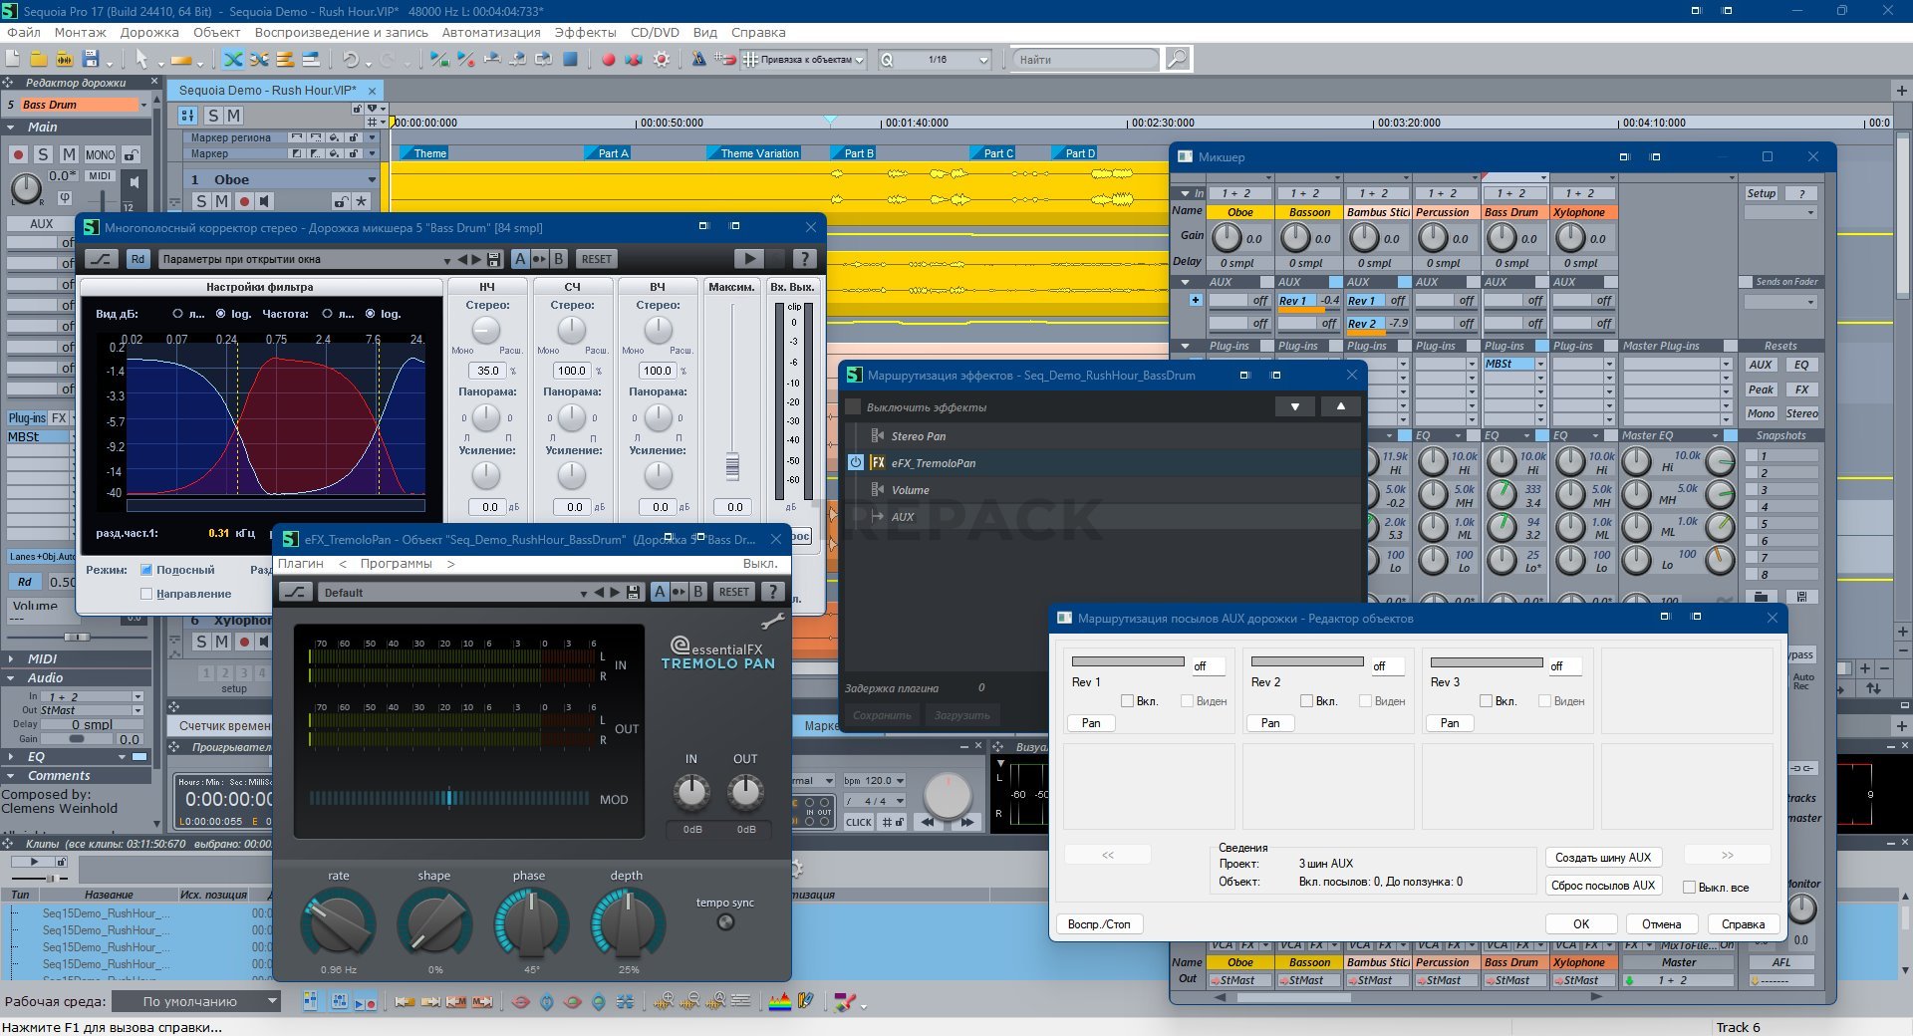Image resolution: width=1913 pixels, height=1036 pixels.
Task: Open the Эффекты menu
Action: coord(585,32)
